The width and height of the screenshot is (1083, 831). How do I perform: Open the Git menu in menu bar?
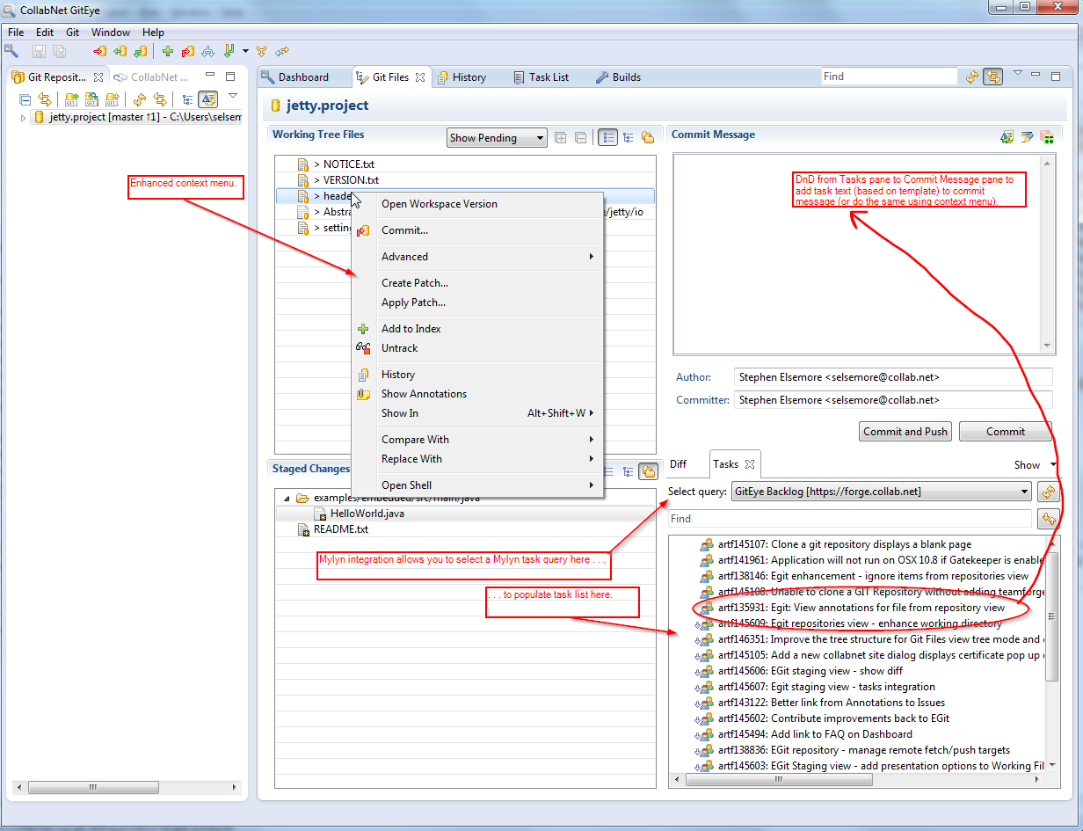pos(73,33)
